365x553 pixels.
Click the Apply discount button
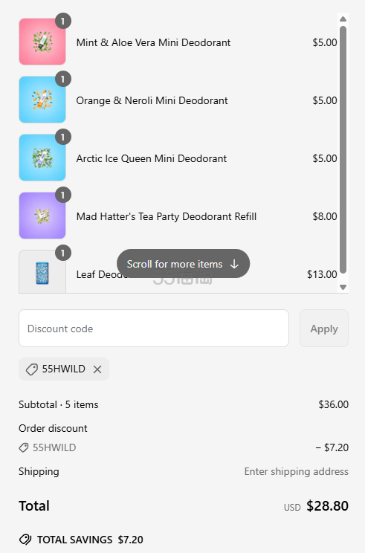(x=324, y=329)
